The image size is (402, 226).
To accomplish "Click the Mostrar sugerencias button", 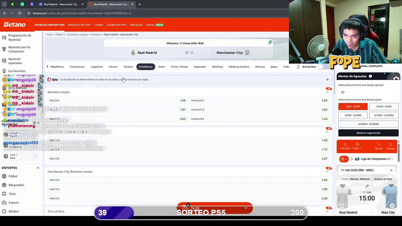I will (368, 133).
